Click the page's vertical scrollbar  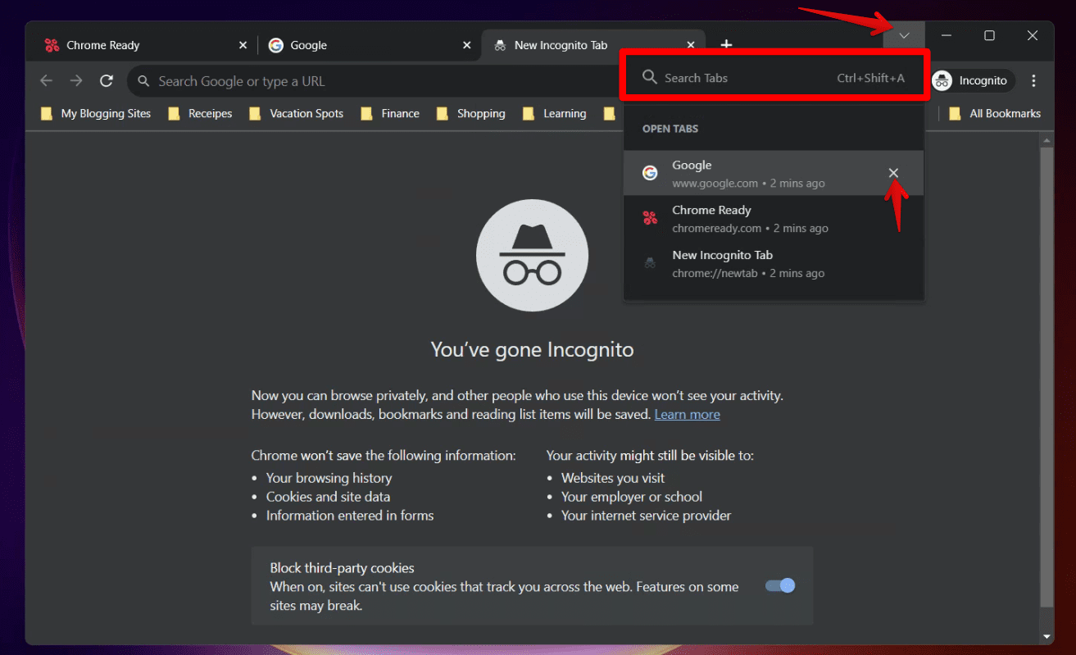point(1046,377)
